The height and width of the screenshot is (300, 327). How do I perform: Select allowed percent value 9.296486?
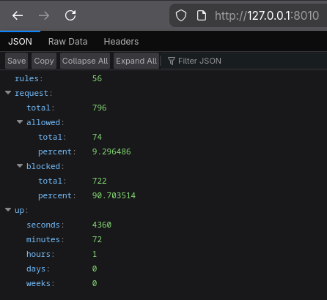point(111,151)
